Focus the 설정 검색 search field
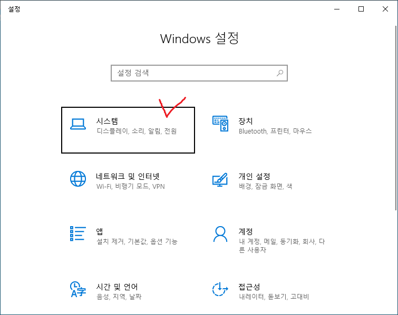Screen dimensions: 398x315 click(x=199, y=73)
